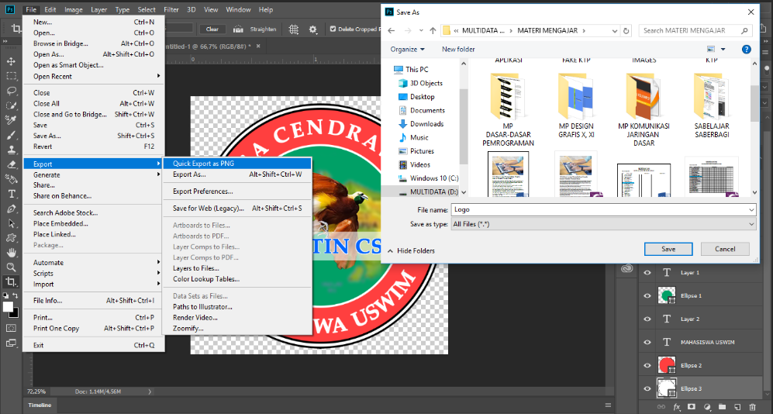Expand the address path dropdown
This screenshot has width=773, height=414.
click(x=615, y=30)
